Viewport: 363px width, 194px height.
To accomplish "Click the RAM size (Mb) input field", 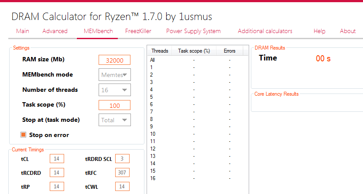I will pos(115,60).
